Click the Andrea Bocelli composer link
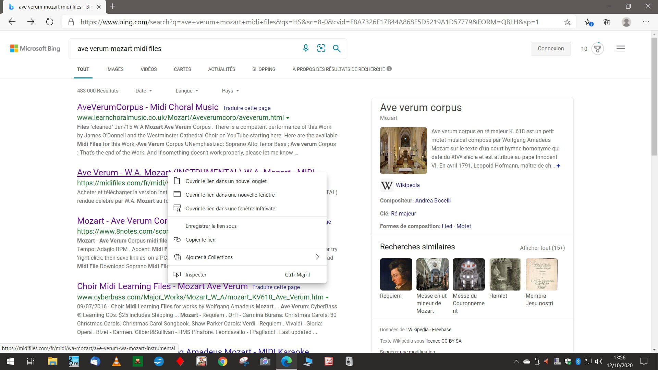Screen dimensions: 658x370 433,201
